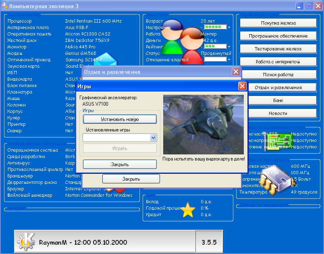Increase Отношение властей with plus sign

pyautogui.click(x=229, y=60)
